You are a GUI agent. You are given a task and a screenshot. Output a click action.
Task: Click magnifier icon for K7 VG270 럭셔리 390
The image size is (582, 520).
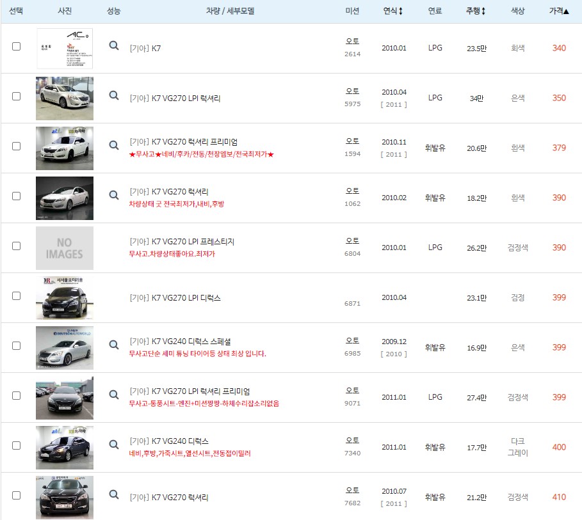click(x=114, y=196)
